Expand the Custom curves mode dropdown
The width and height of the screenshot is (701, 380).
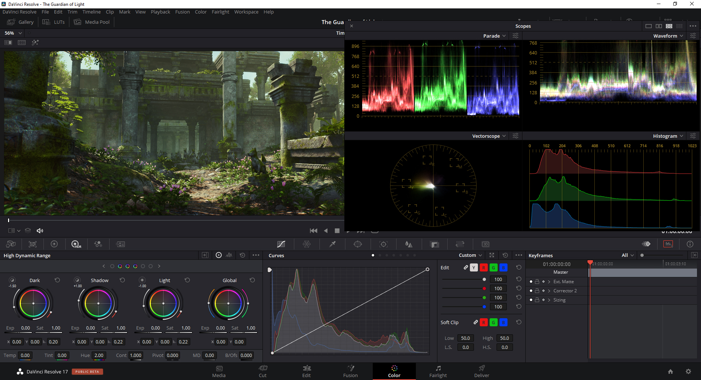tap(470, 255)
